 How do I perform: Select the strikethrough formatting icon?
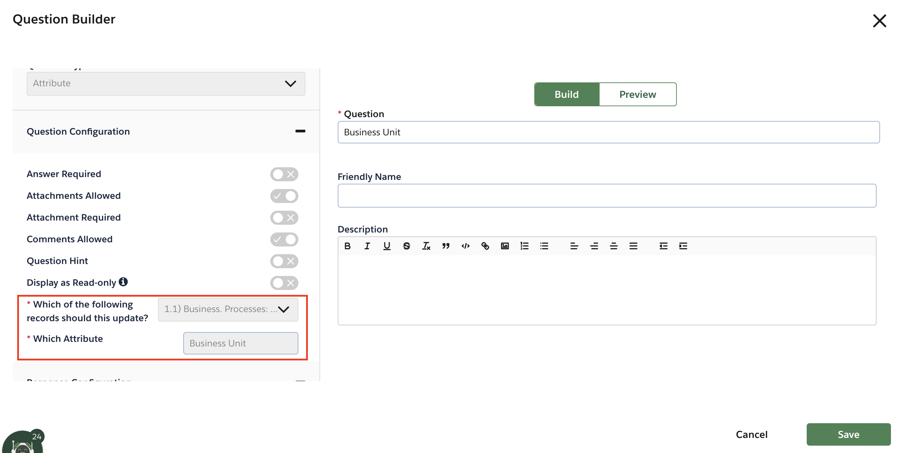(407, 246)
